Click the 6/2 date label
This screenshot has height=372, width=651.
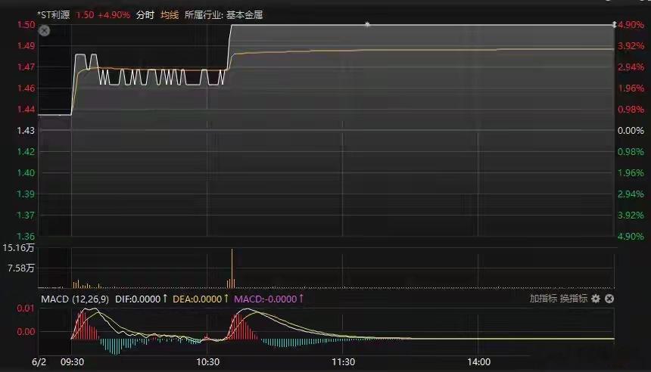tap(39, 362)
